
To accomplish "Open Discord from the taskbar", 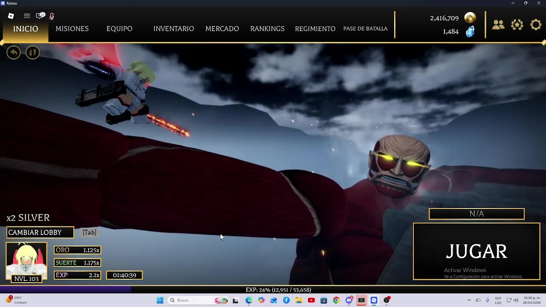I will click(349, 300).
